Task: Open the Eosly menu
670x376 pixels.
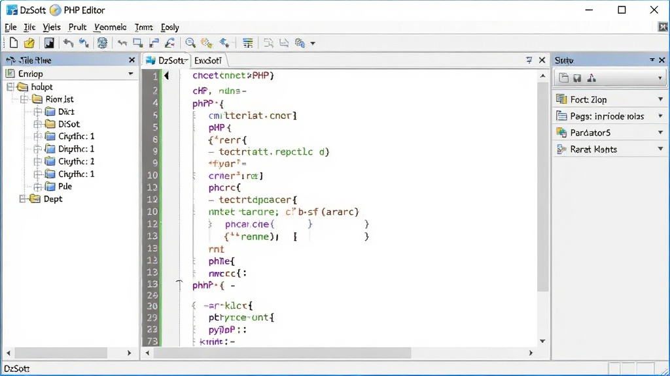Action: click(x=169, y=27)
